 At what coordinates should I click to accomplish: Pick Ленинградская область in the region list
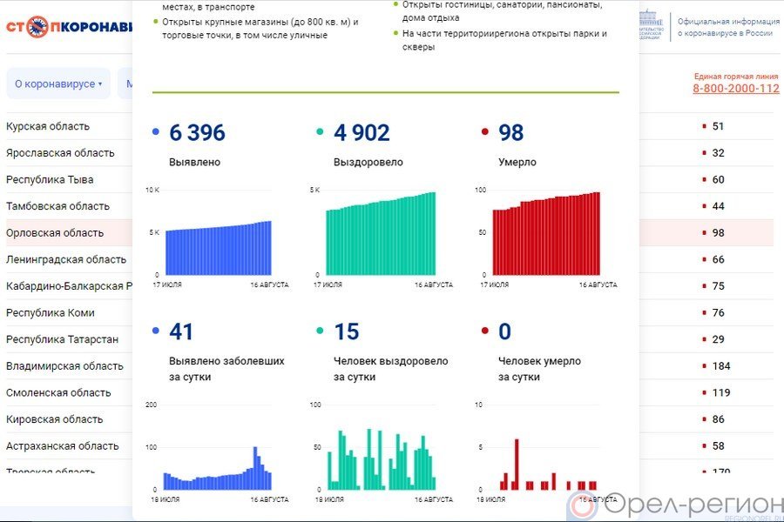point(65,259)
